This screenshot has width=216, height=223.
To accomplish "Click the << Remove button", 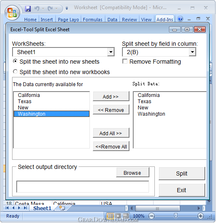I will click(111, 110).
